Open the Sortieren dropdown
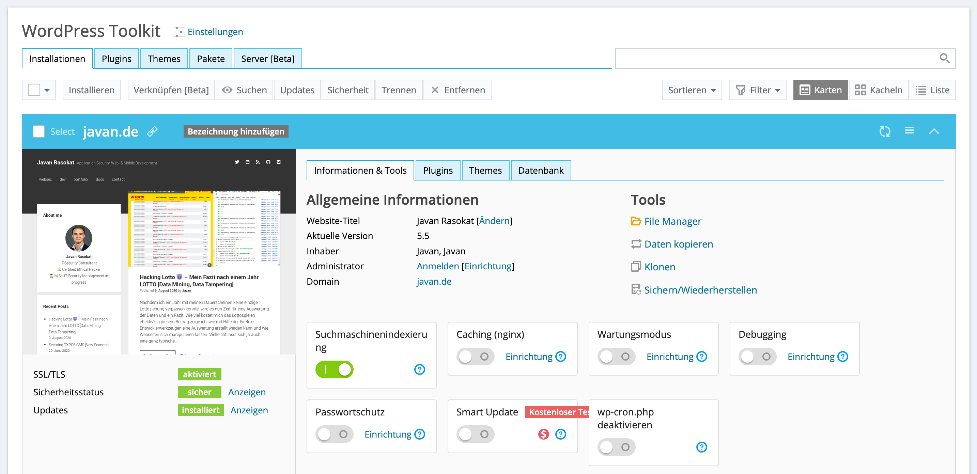Screen dimensions: 977x474 pyautogui.click(x=692, y=90)
